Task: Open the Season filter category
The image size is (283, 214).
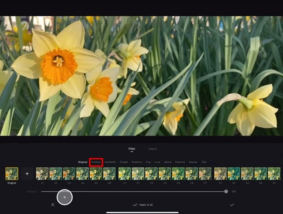Action: point(193,162)
